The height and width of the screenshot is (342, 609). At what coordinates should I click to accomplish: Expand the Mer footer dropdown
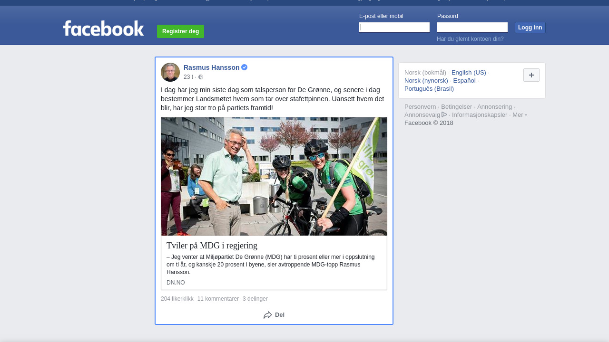point(520,115)
